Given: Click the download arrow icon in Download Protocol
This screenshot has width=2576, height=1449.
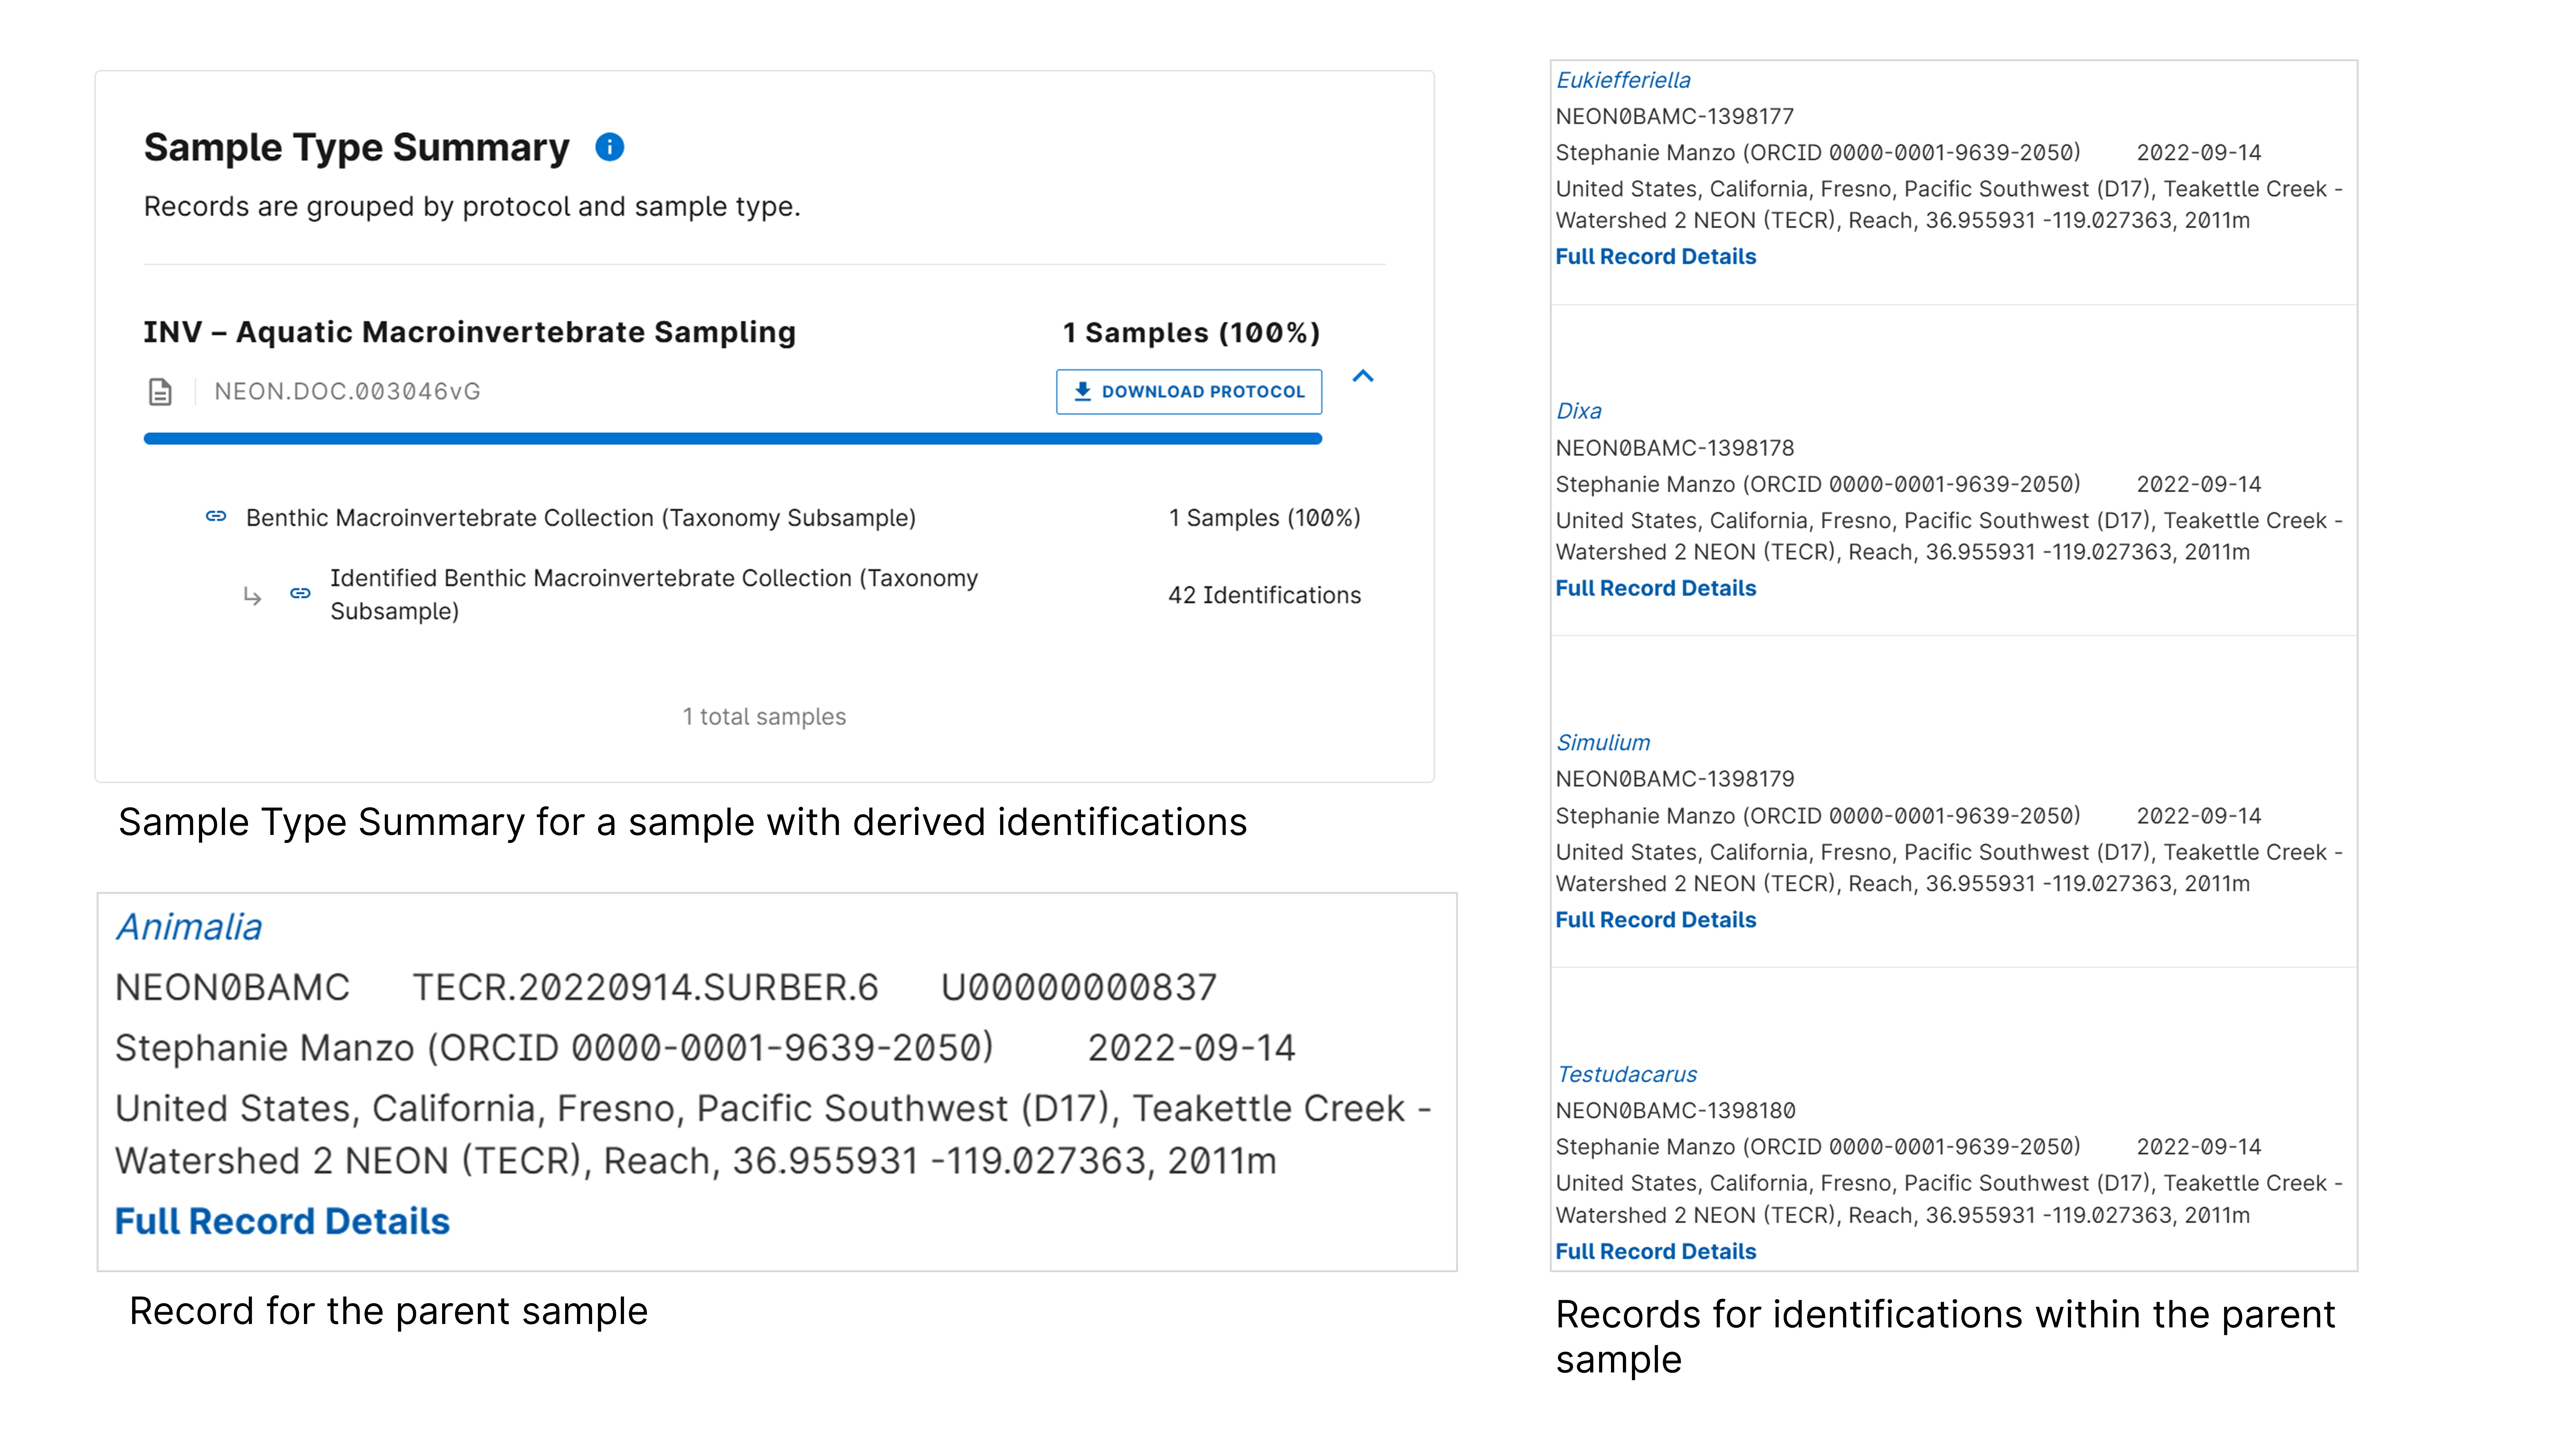Looking at the screenshot, I should point(1082,391).
